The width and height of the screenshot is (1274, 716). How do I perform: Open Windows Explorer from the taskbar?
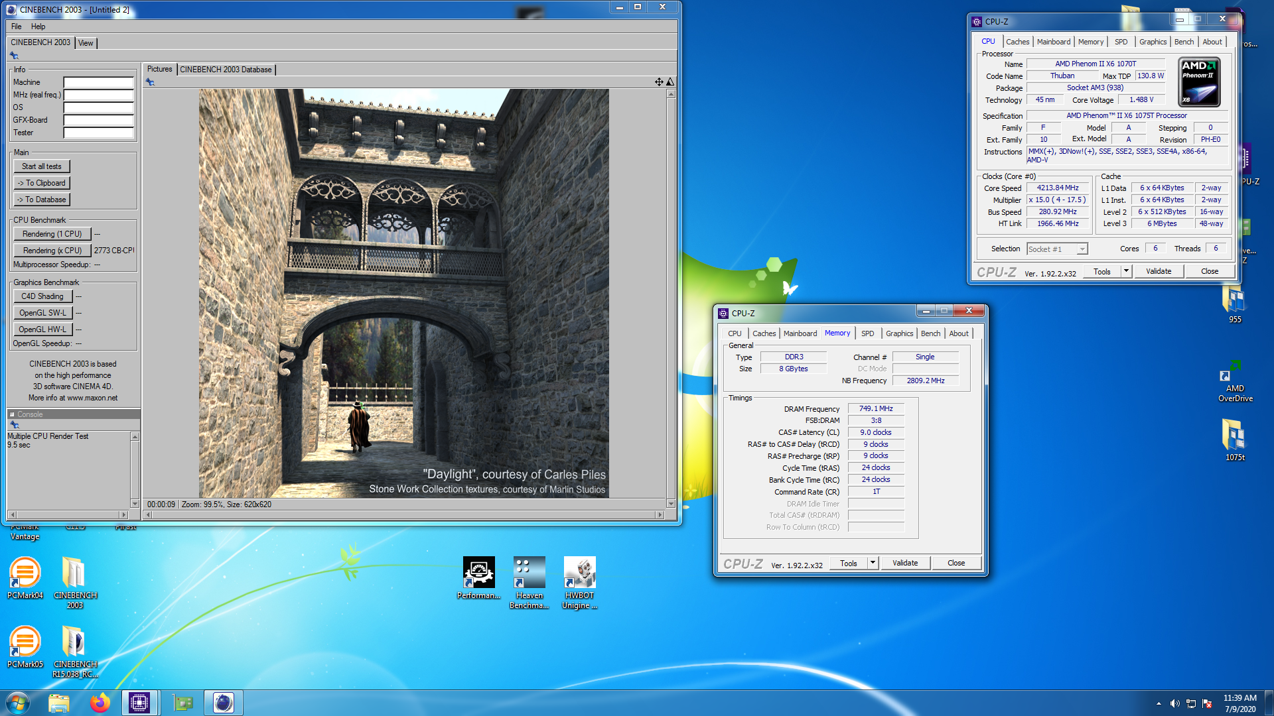tap(59, 703)
